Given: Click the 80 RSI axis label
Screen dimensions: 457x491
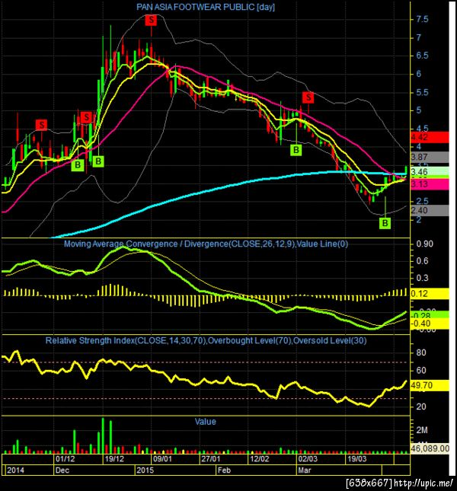Looking at the screenshot, I should click(x=421, y=352).
